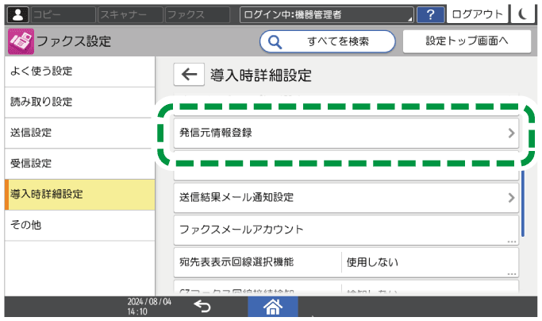Select 受信設定 in sidebar
The width and height of the screenshot is (542, 321).
80,164
